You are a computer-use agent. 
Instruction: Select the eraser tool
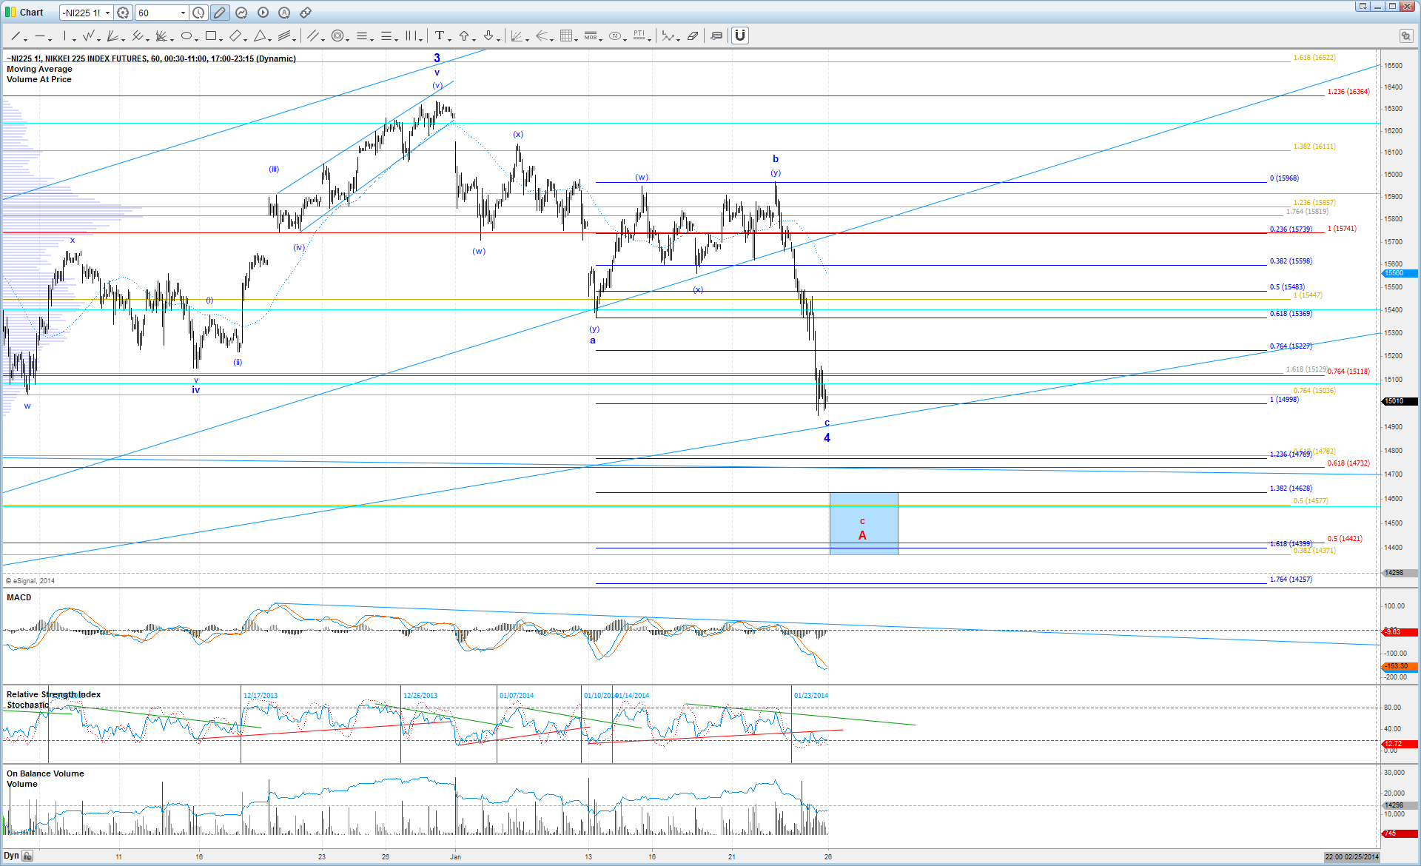point(693,36)
